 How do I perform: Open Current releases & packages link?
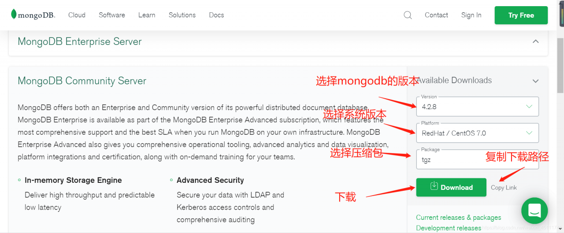pyautogui.click(x=459, y=218)
